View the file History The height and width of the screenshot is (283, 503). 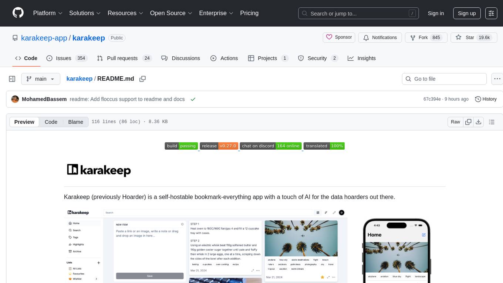click(486, 99)
